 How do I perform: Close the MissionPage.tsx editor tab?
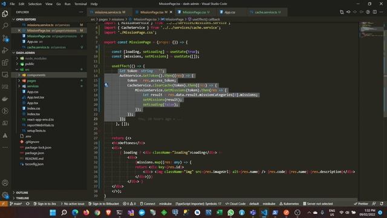(171, 12)
